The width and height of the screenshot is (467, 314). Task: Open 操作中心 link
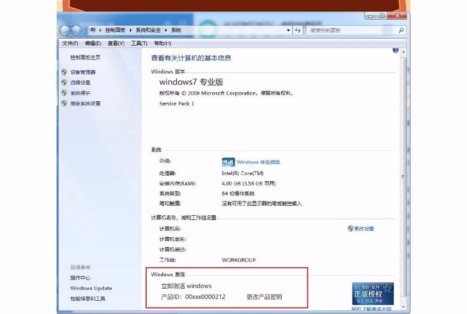(80, 278)
